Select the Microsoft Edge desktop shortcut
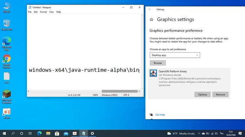This screenshot has height=137, width=245. coord(7,44)
